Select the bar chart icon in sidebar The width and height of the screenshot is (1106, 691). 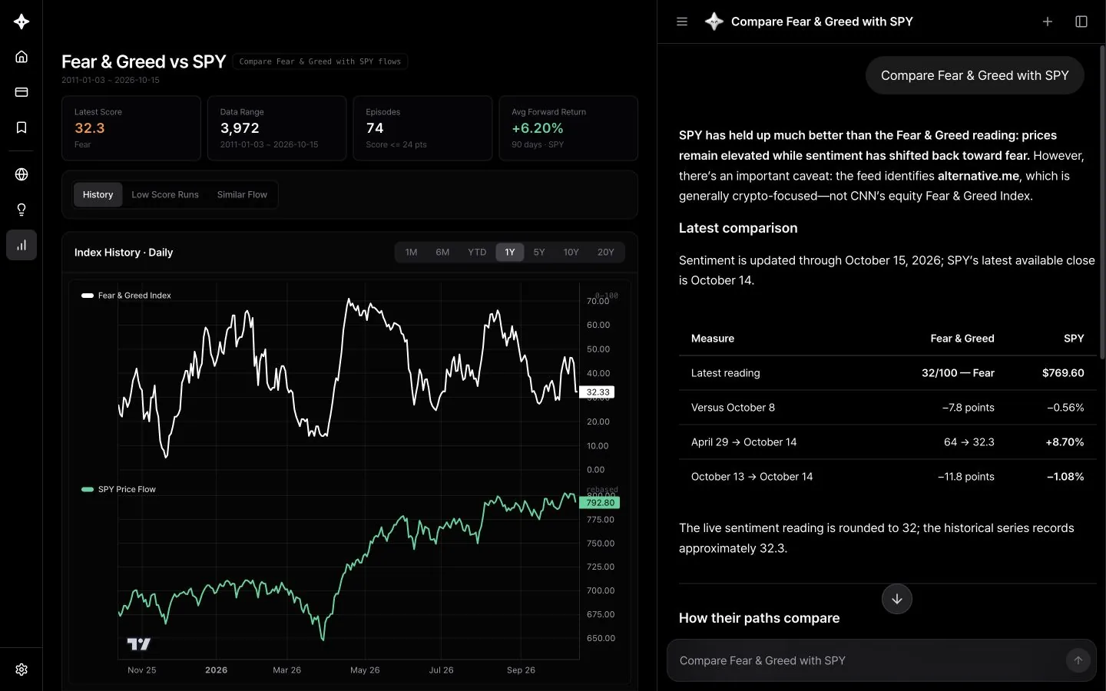click(22, 245)
